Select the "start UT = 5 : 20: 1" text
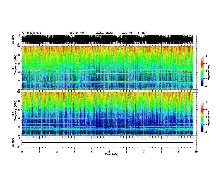Viewport: 221px width, 170px height. [x=135, y=33]
